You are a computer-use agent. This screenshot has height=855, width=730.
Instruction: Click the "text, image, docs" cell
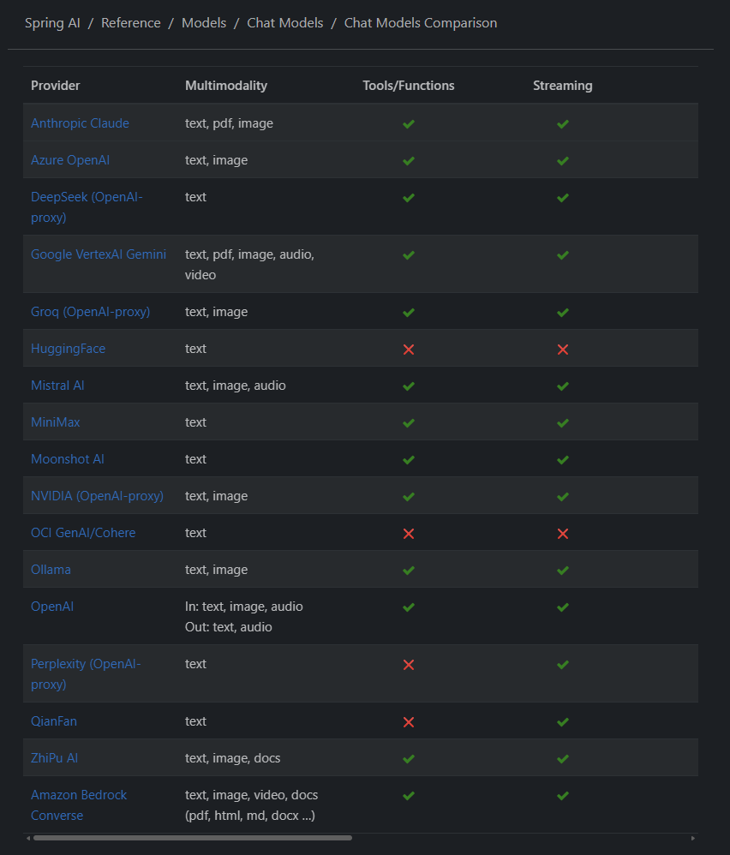click(233, 758)
